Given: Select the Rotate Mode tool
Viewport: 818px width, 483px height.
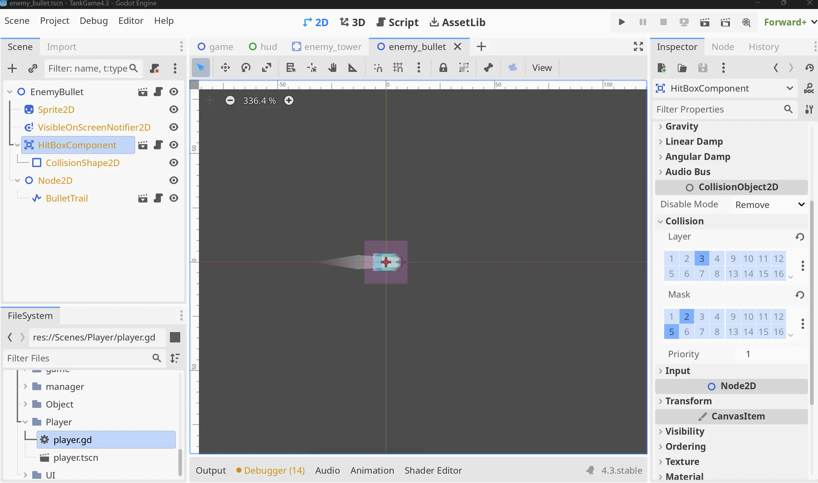Looking at the screenshot, I should 246,68.
